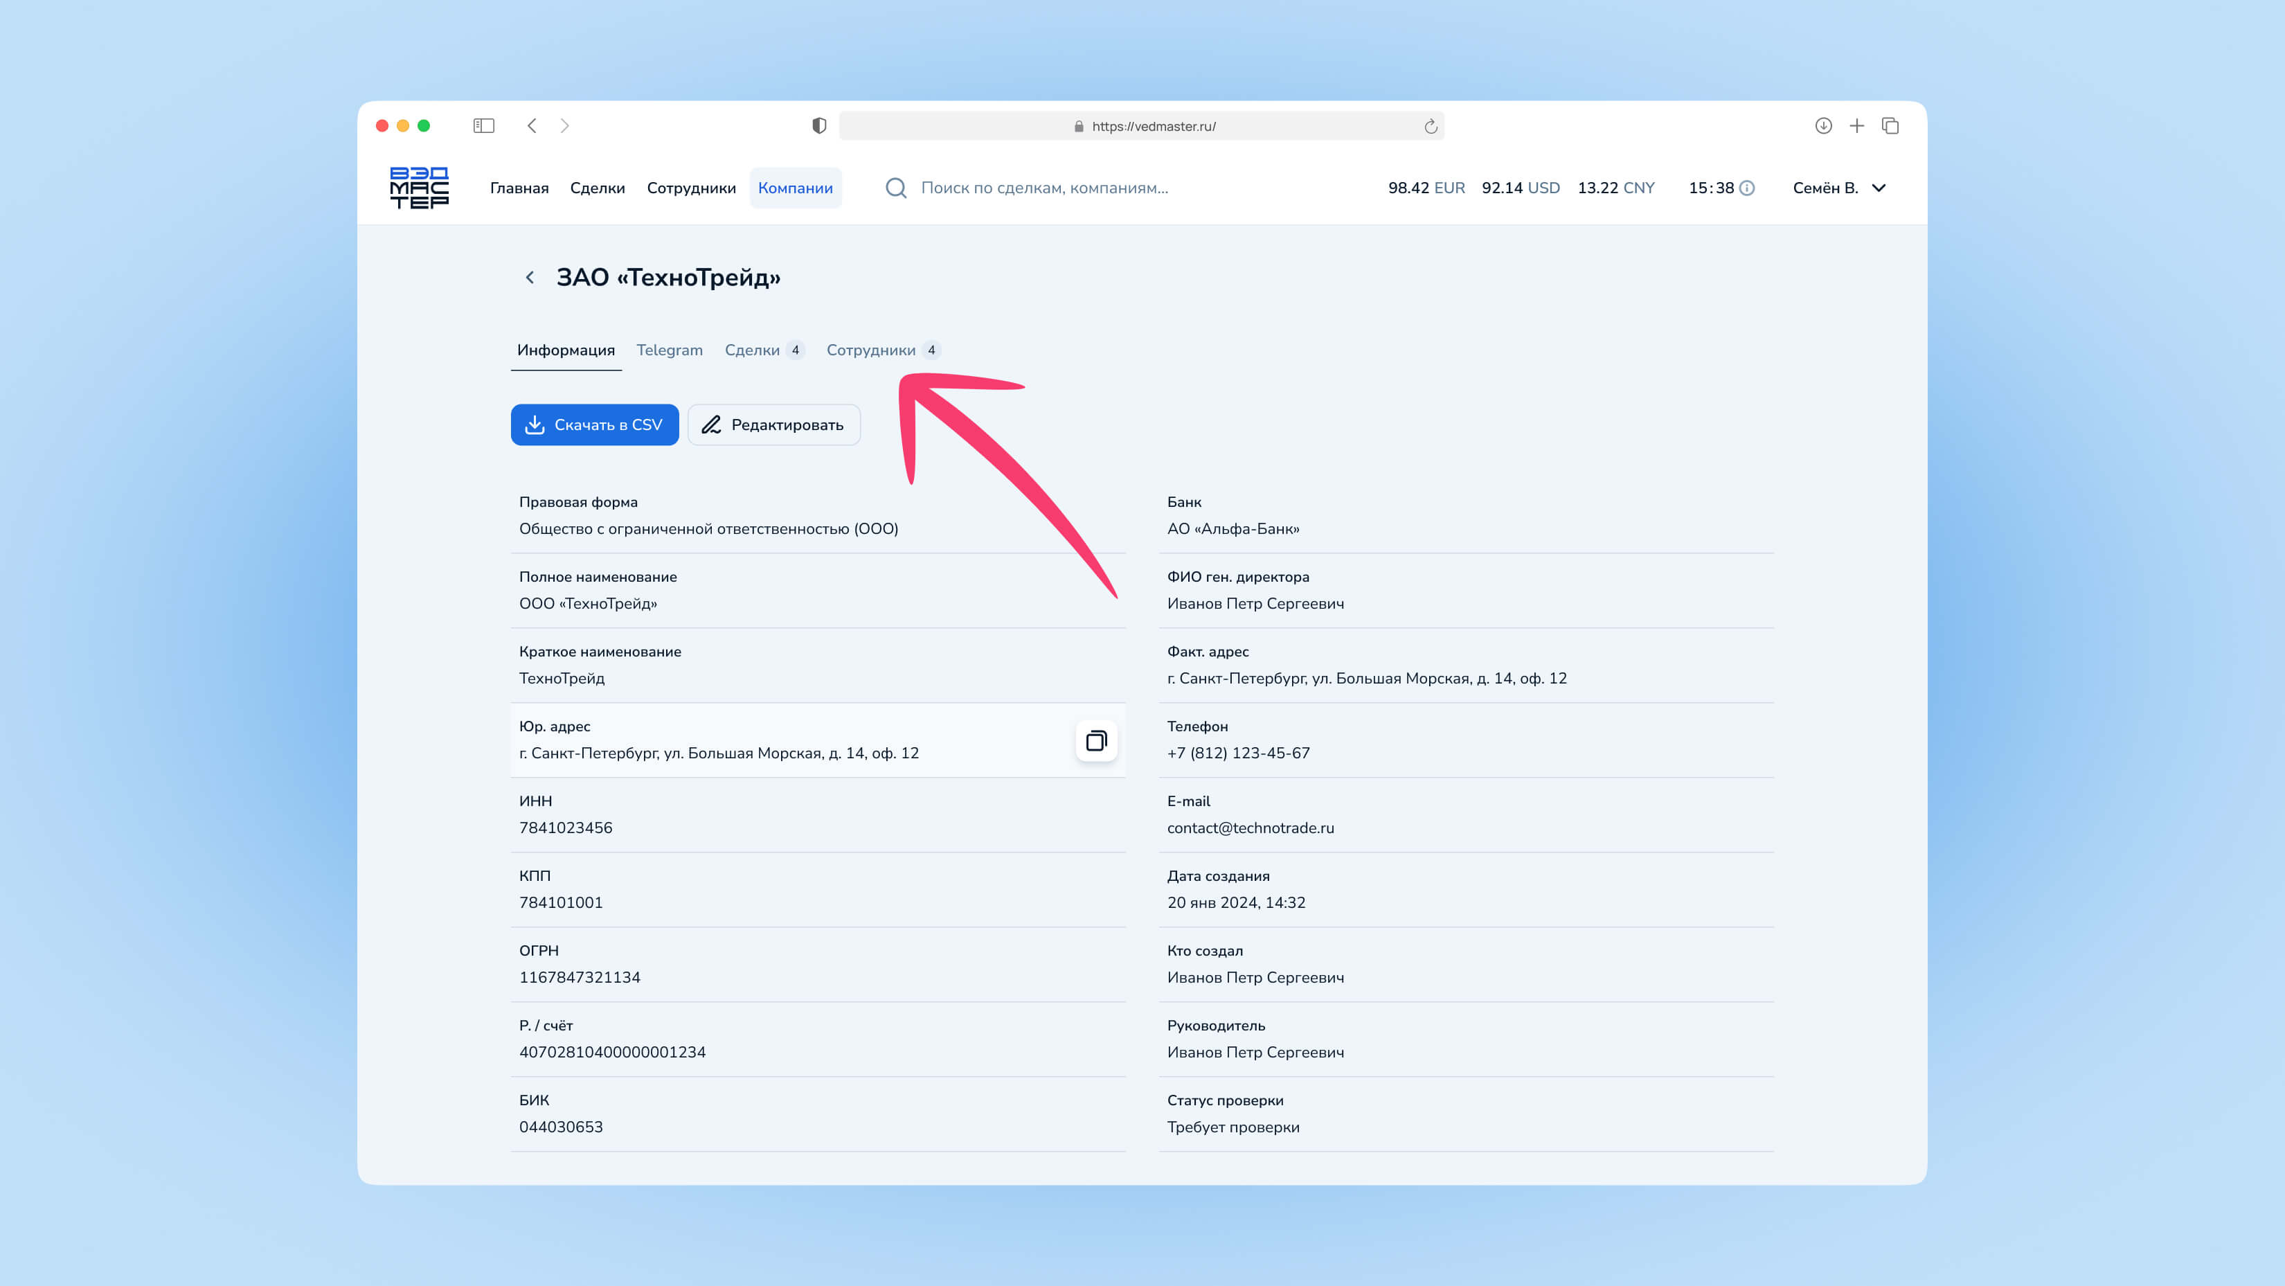Switch to the Telegram tab

(669, 350)
